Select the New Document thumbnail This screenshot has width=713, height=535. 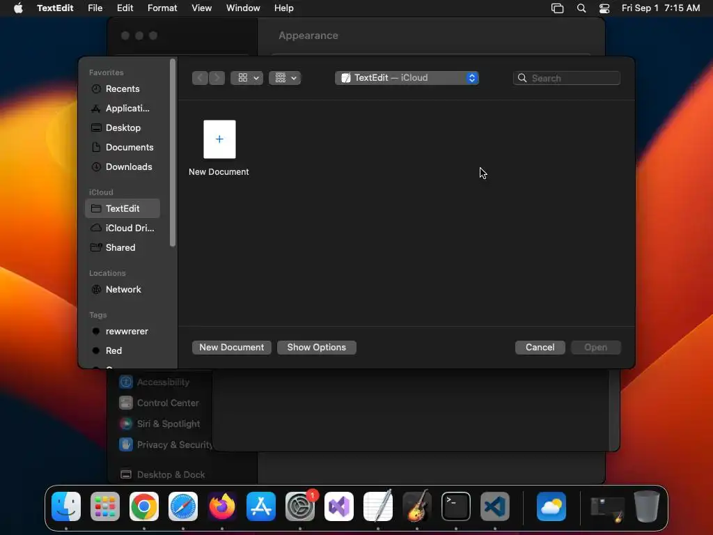tap(219, 139)
